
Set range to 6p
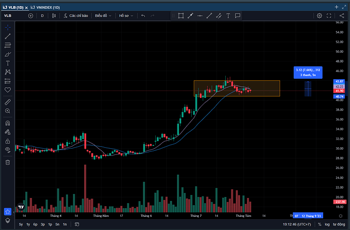(36, 224)
